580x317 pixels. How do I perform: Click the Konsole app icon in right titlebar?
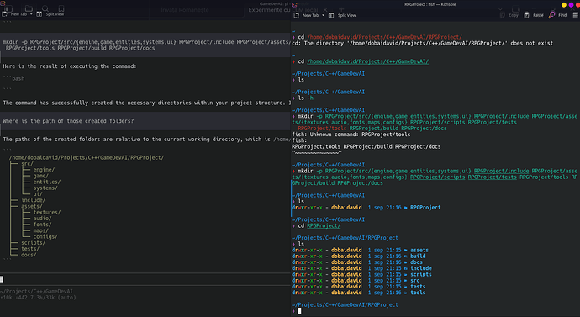pyautogui.click(x=294, y=4)
